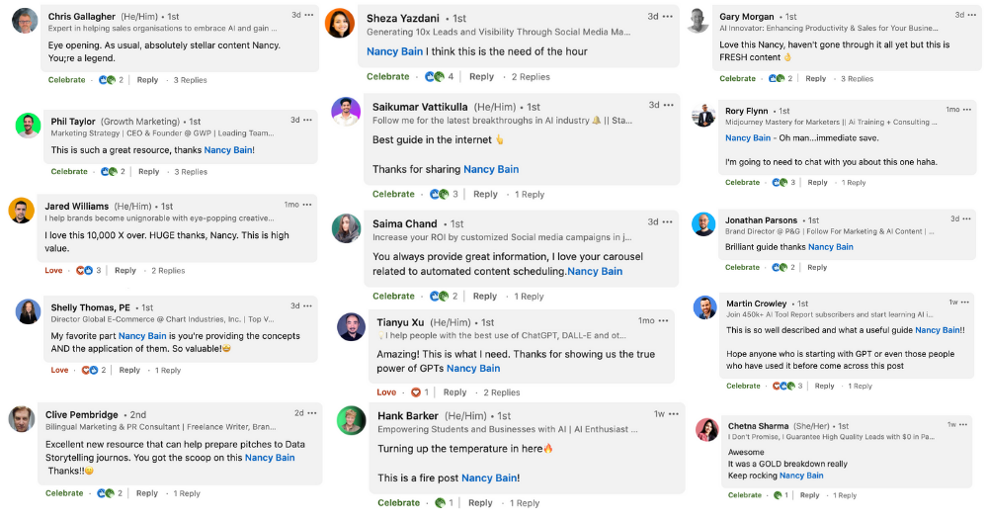Expand 1 Reply under Rory Flynn's comment
Image resolution: width=988 pixels, height=521 pixels.
click(x=854, y=183)
